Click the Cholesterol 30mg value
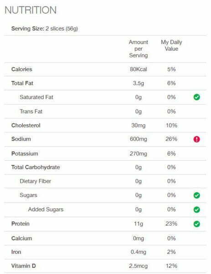Screen dimensions: 211x274 139,125
